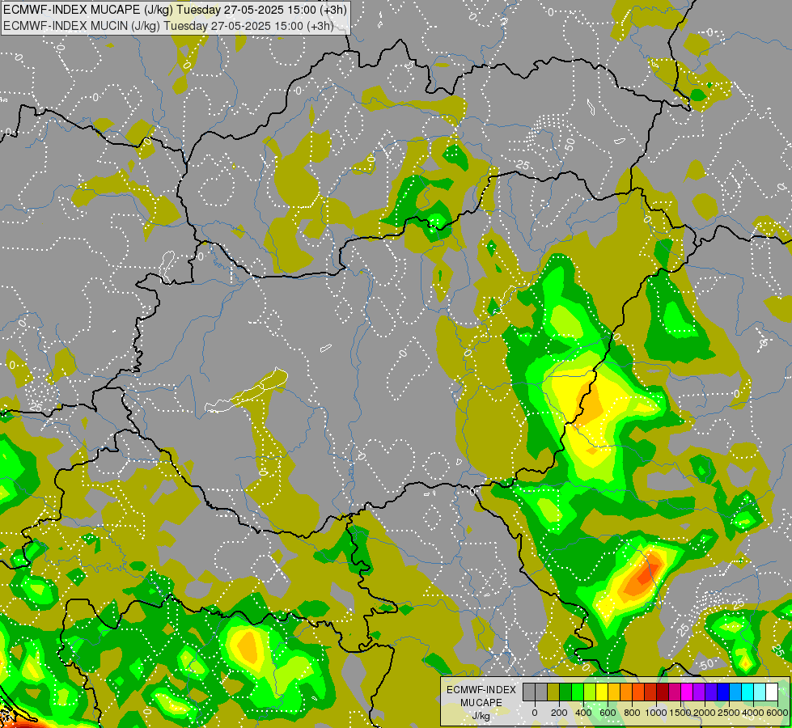The height and width of the screenshot is (728, 792).
Task: Pick the pale cyan swatch before white
Action: pyautogui.click(x=760, y=692)
